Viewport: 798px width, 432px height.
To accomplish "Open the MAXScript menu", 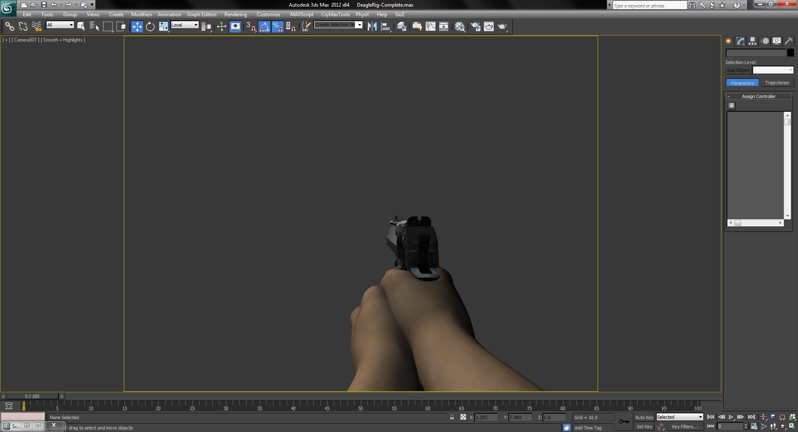I will 302,15.
